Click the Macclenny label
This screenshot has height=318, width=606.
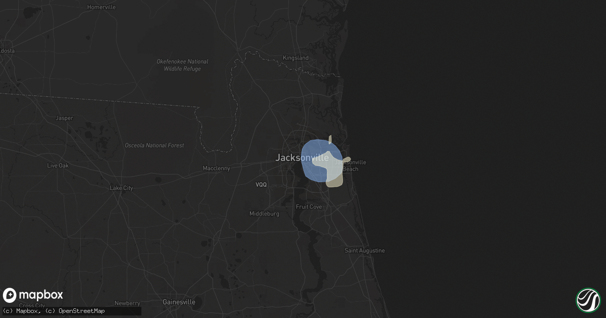click(216, 168)
